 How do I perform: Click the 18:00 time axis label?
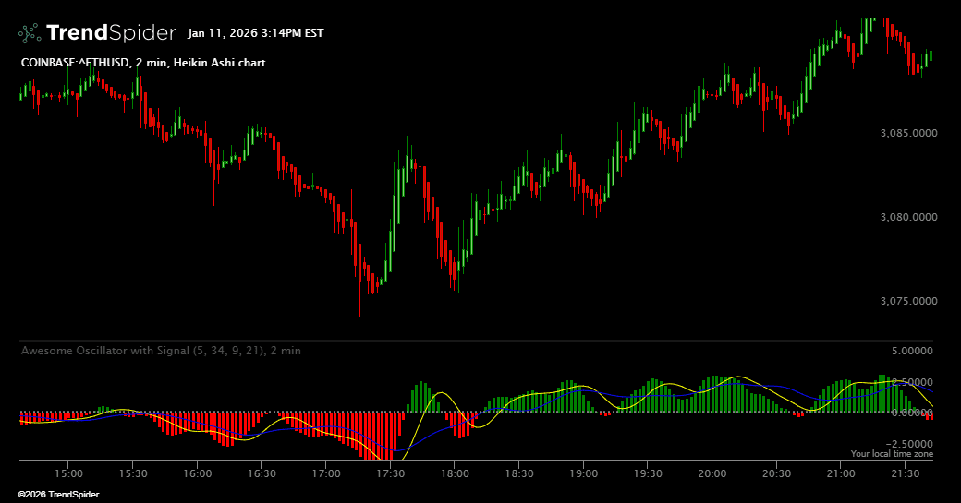pos(455,473)
